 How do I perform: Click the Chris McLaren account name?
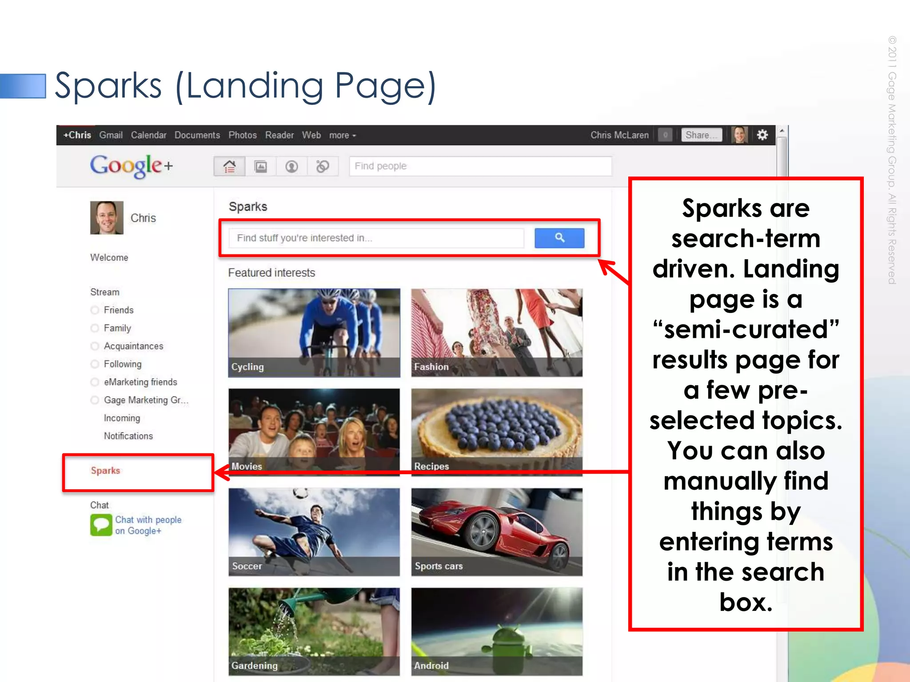click(619, 135)
